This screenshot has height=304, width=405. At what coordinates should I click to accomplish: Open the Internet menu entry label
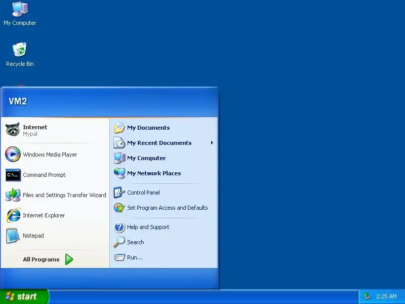coord(35,127)
